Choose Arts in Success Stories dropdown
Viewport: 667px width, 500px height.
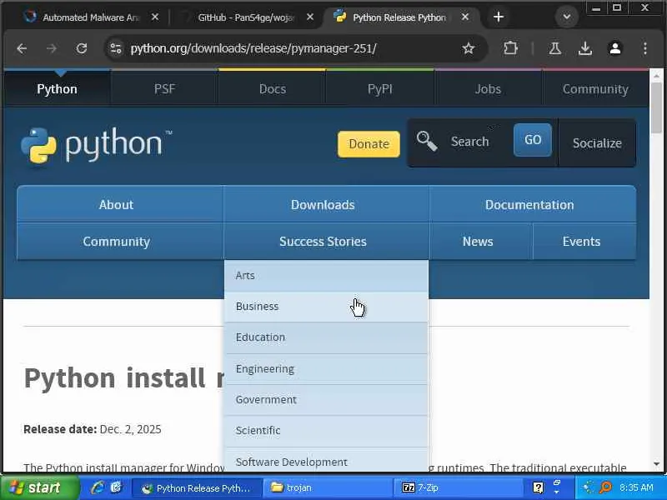(326, 276)
